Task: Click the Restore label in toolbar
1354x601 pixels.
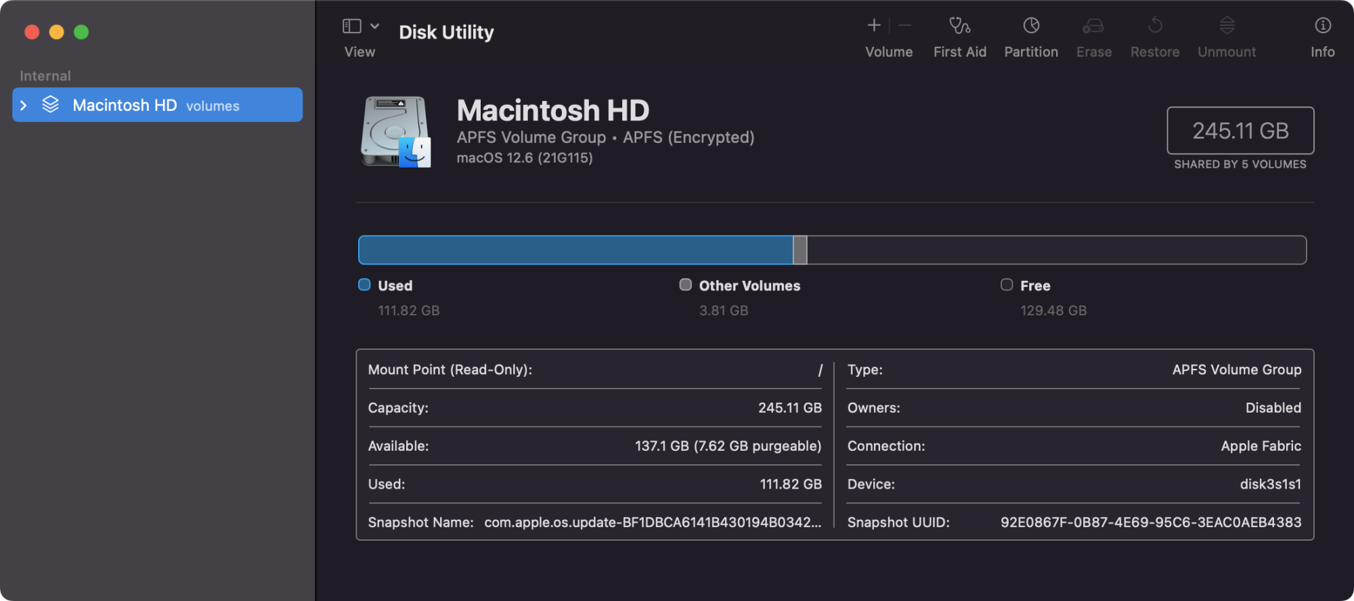Action: coord(1155,52)
